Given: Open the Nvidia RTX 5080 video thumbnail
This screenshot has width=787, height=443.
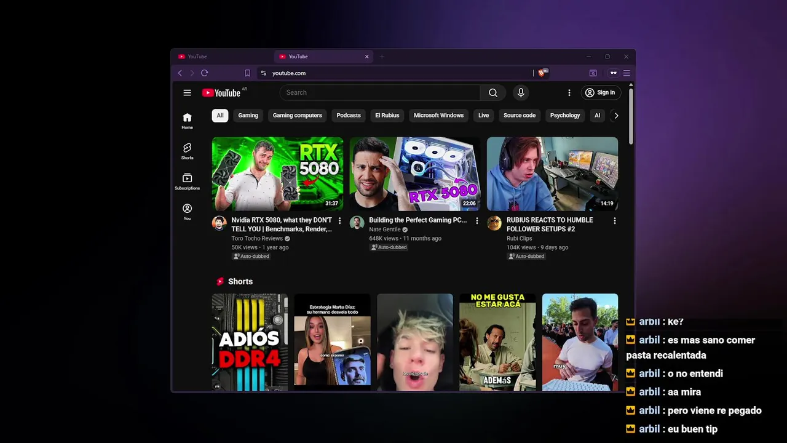Looking at the screenshot, I should (x=277, y=174).
